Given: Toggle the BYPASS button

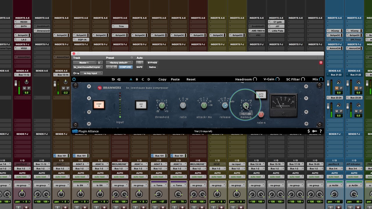Looking at the screenshot, I should point(152,63).
